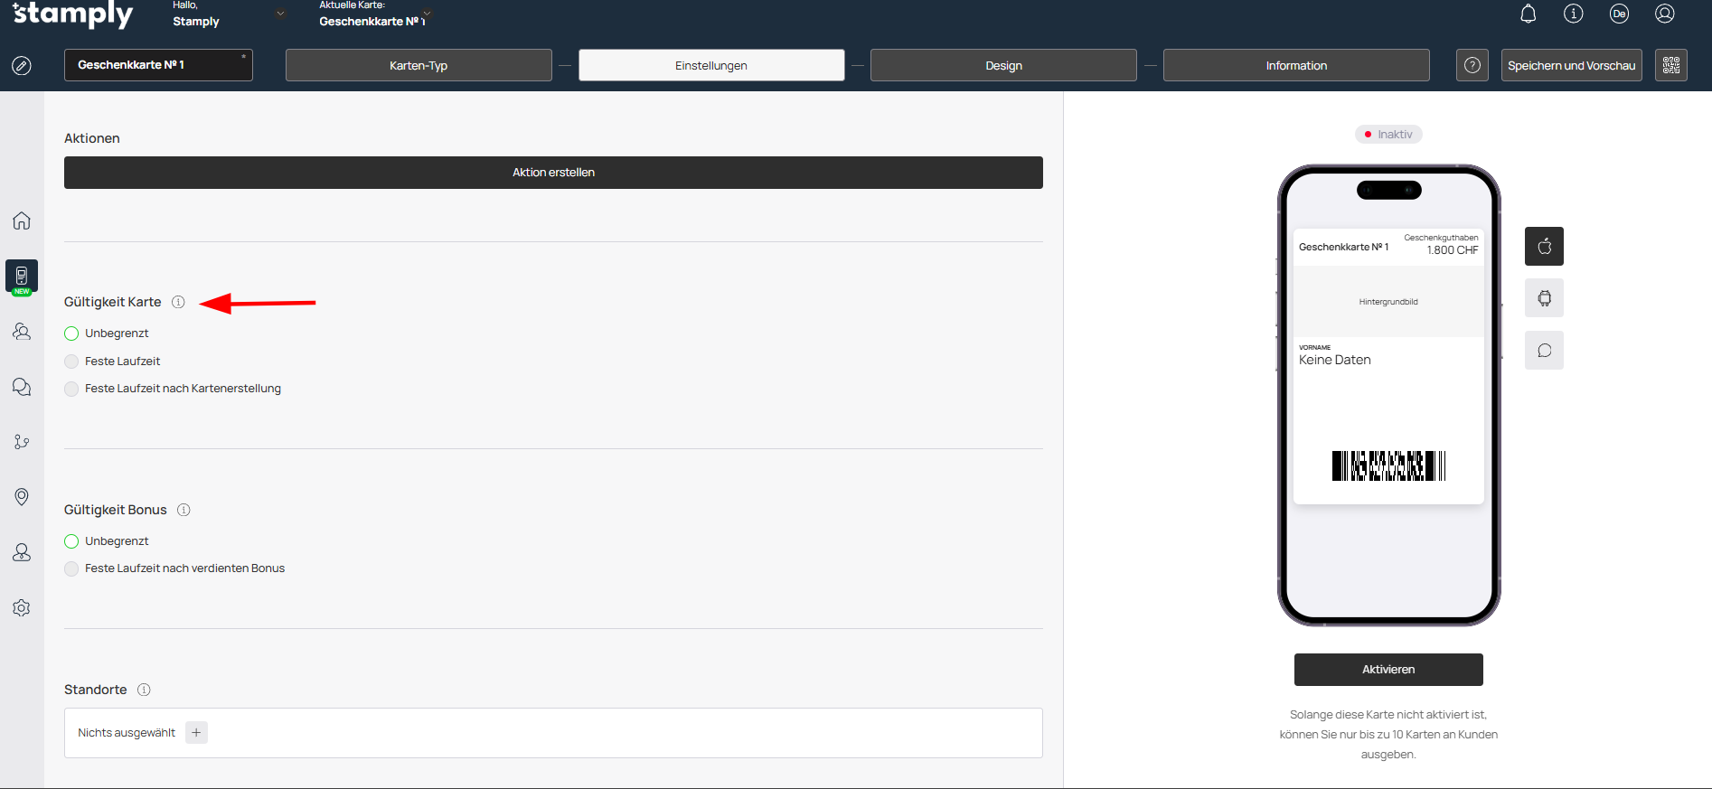Click the help question mark icon

click(1472, 65)
